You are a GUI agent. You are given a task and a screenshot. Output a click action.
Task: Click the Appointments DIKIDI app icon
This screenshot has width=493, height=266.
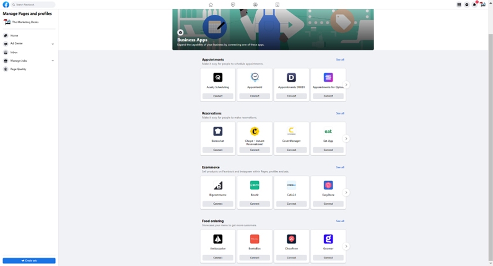point(292,77)
